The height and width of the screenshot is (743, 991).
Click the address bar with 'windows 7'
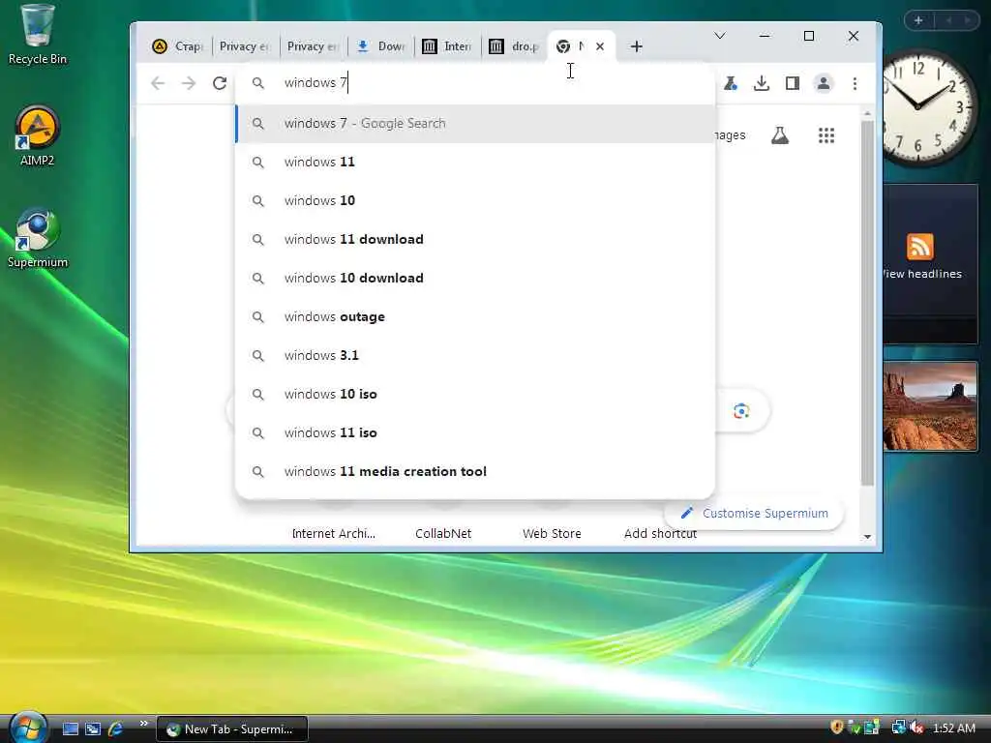[x=474, y=83]
